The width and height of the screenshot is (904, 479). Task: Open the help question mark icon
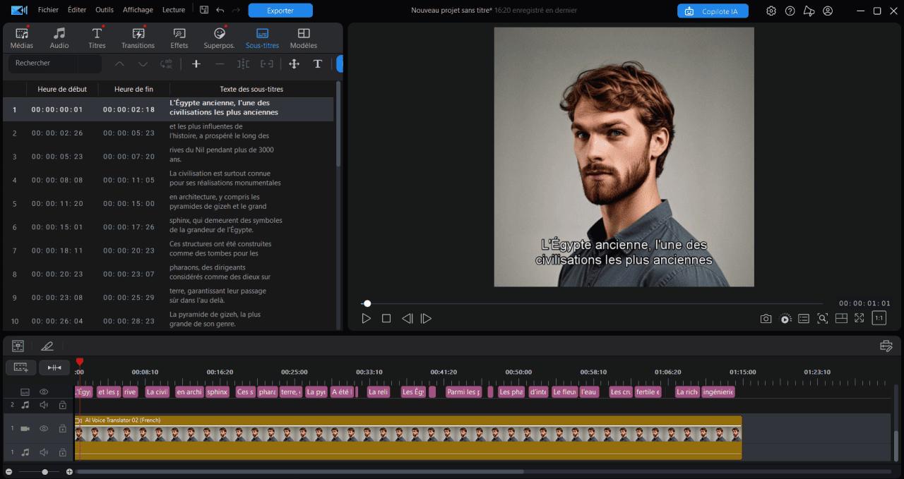pyautogui.click(x=790, y=11)
